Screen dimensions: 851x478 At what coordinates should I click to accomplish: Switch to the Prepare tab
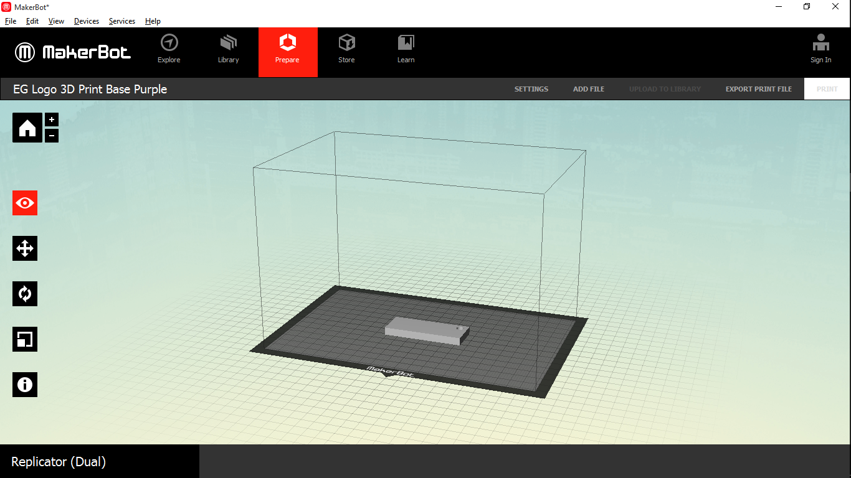click(288, 52)
